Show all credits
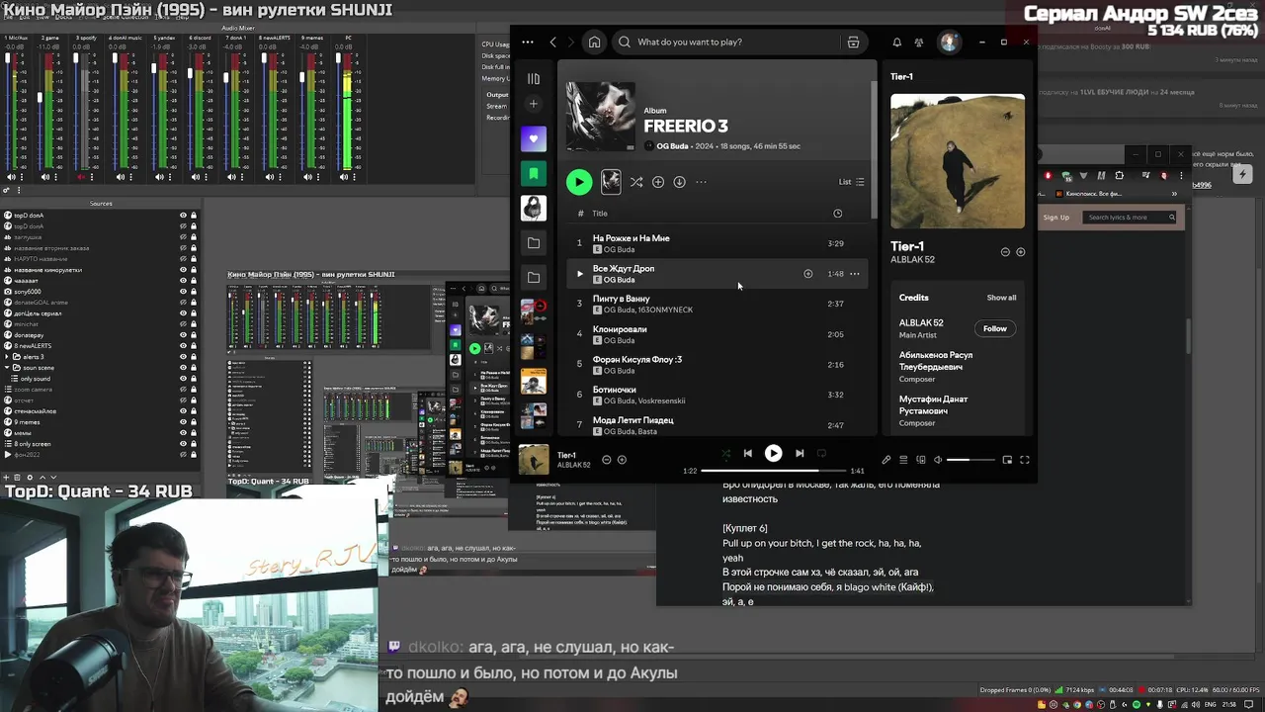 click(x=1001, y=298)
